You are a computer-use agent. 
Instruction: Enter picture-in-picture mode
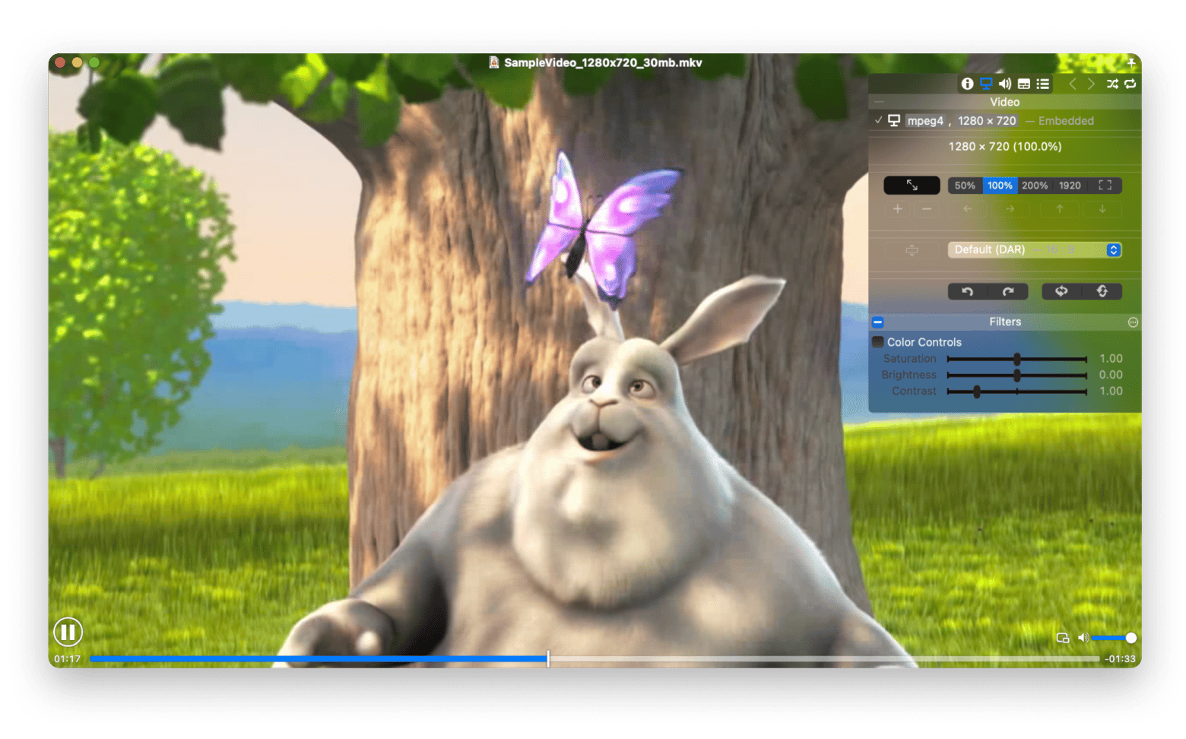1063,638
